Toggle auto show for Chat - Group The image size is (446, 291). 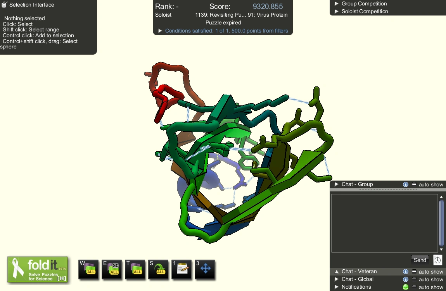[x=430, y=184]
